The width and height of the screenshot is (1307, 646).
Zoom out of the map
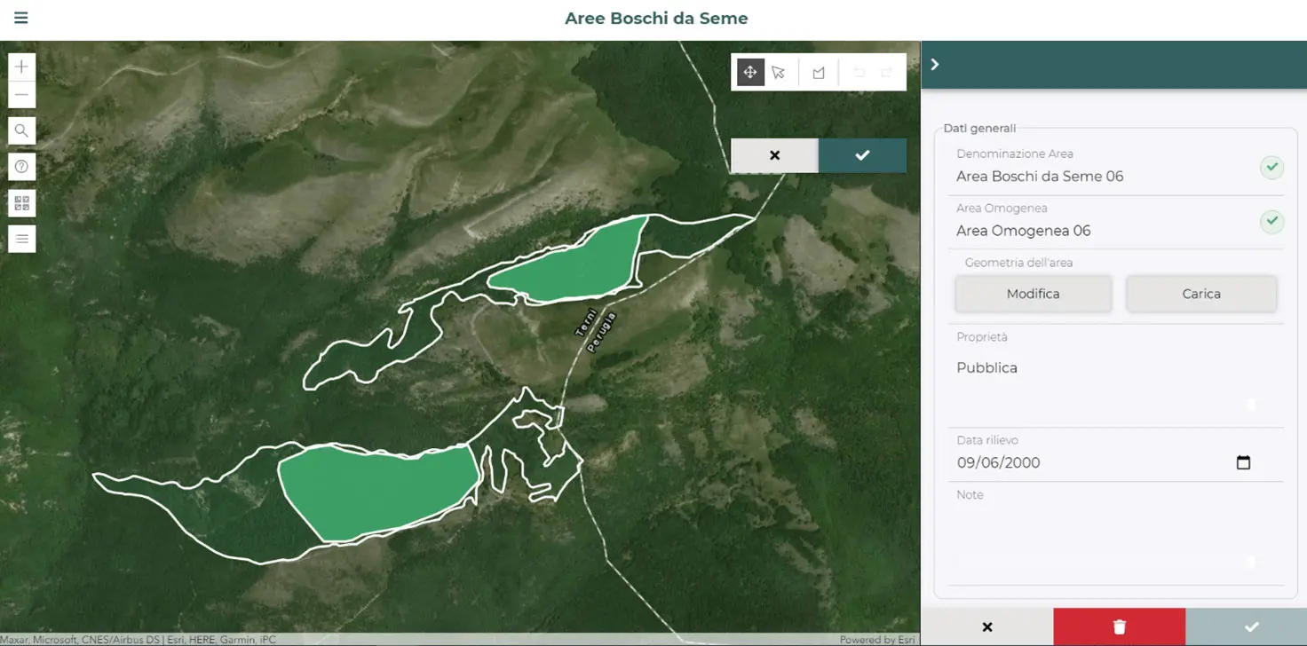coord(22,95)
